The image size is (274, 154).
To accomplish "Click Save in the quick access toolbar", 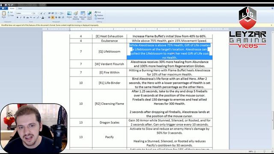I will (x=6, y=5).
